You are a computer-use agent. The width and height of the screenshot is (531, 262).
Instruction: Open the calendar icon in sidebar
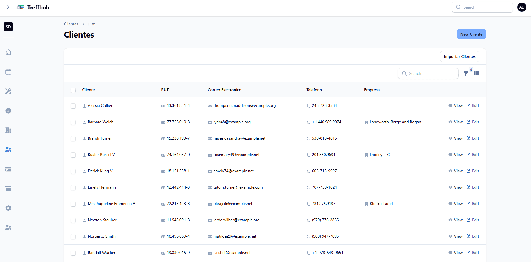click(x=8, y=72)
